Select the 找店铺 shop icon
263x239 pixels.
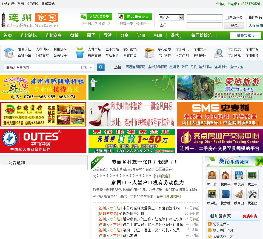239,175
